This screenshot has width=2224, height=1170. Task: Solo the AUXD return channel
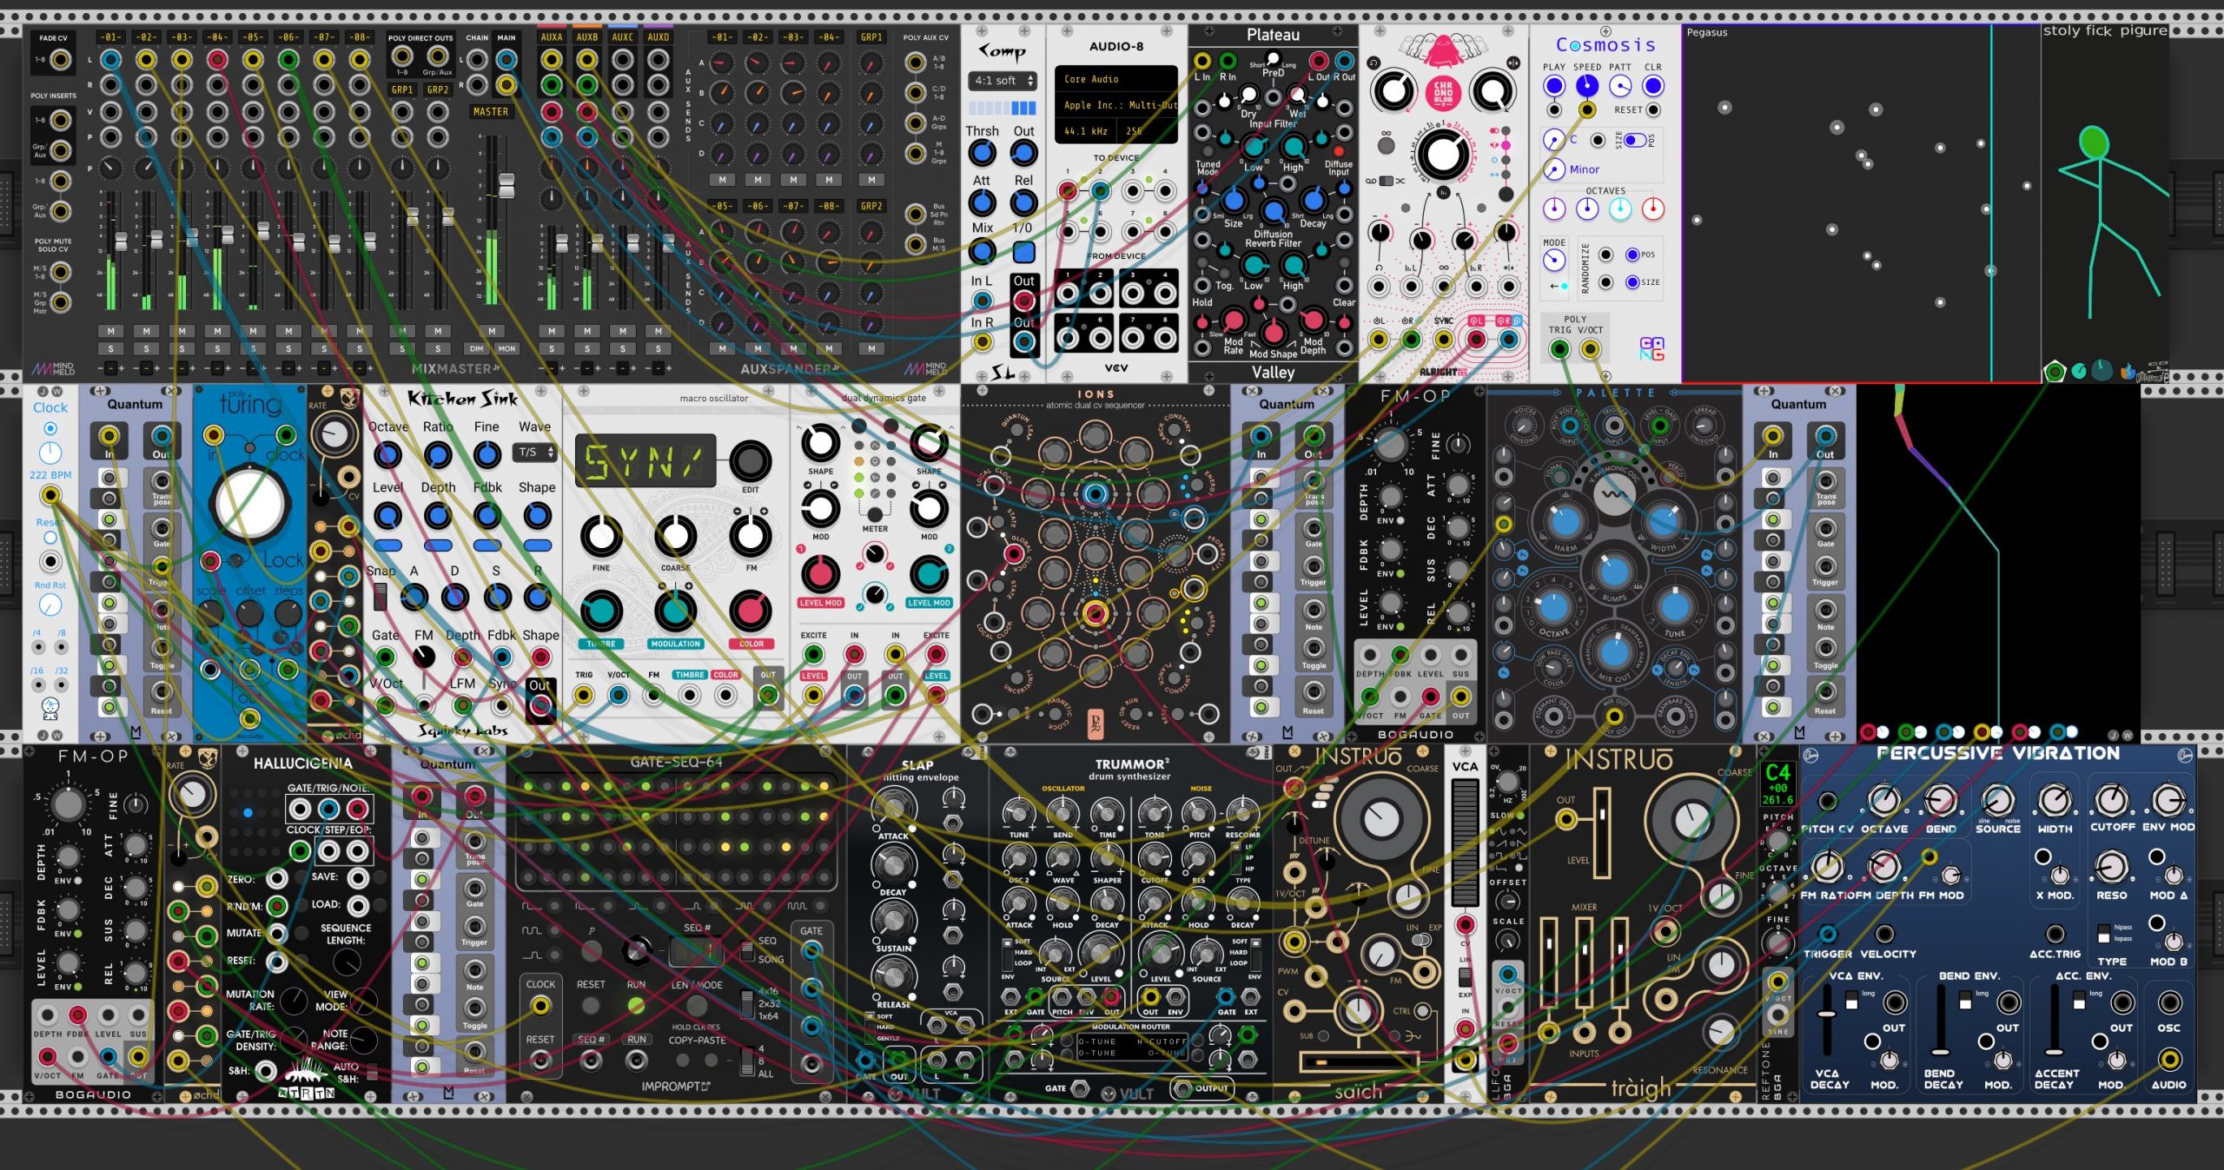[659, 348]
